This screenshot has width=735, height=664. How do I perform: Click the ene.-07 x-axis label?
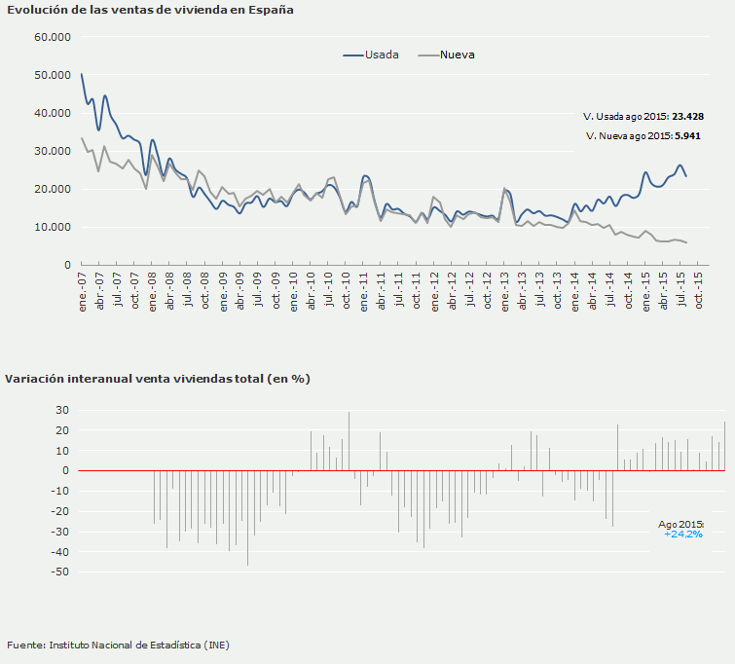click(83, 291)
